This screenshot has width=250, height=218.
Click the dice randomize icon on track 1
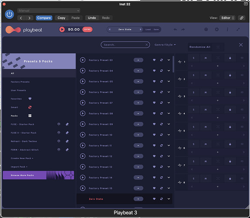coord(218,58)
